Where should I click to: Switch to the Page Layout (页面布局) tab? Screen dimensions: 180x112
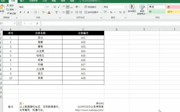coord(33,1)
